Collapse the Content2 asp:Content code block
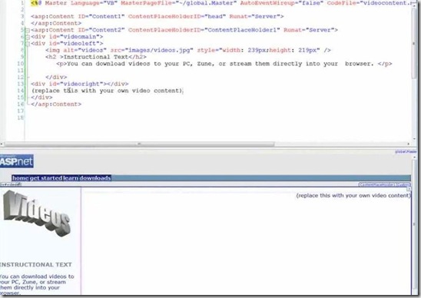The image size is (421, 298). click(x=27, y=30)
